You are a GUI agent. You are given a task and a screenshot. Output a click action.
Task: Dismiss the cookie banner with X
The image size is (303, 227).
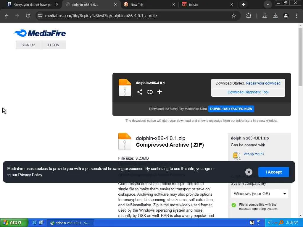tap(249, 172)
